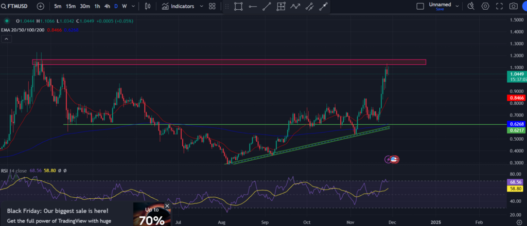Screen dimensions: 527x226
Task: Select the Rectangle drawing tool
Action: (x=238, y=6)
